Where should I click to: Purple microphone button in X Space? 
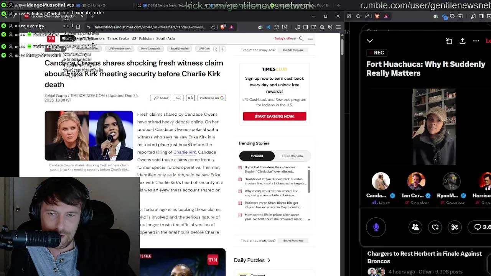coord(376,227)
